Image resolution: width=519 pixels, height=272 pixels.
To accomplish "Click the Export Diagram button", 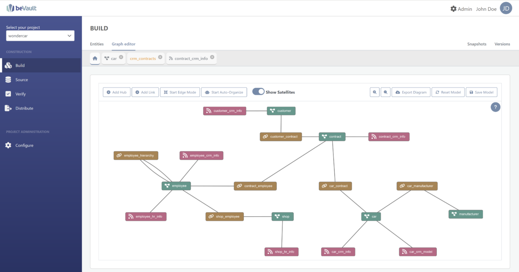I will [411, 92].
